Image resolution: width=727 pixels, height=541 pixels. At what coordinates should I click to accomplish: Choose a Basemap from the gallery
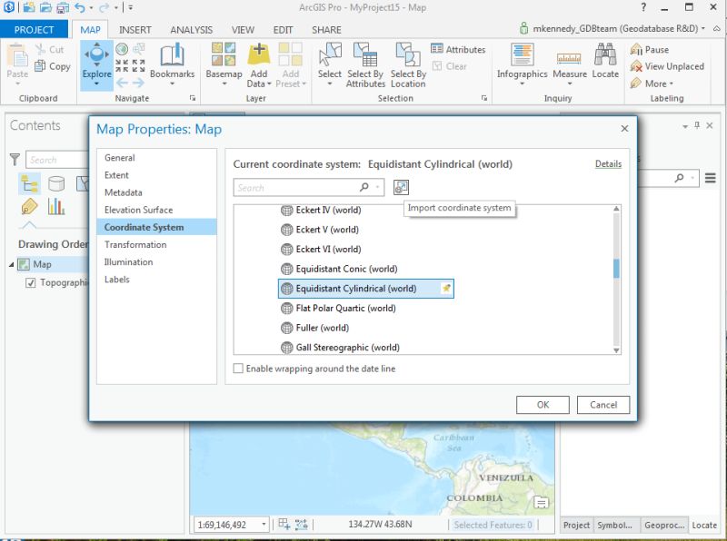coord(224,64)
